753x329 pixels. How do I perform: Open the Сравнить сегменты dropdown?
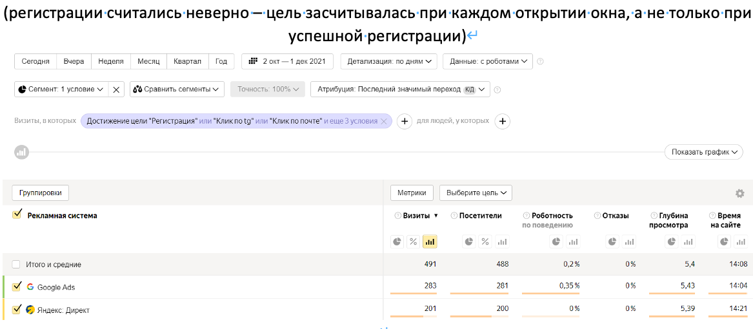click(x=177, y=89)
